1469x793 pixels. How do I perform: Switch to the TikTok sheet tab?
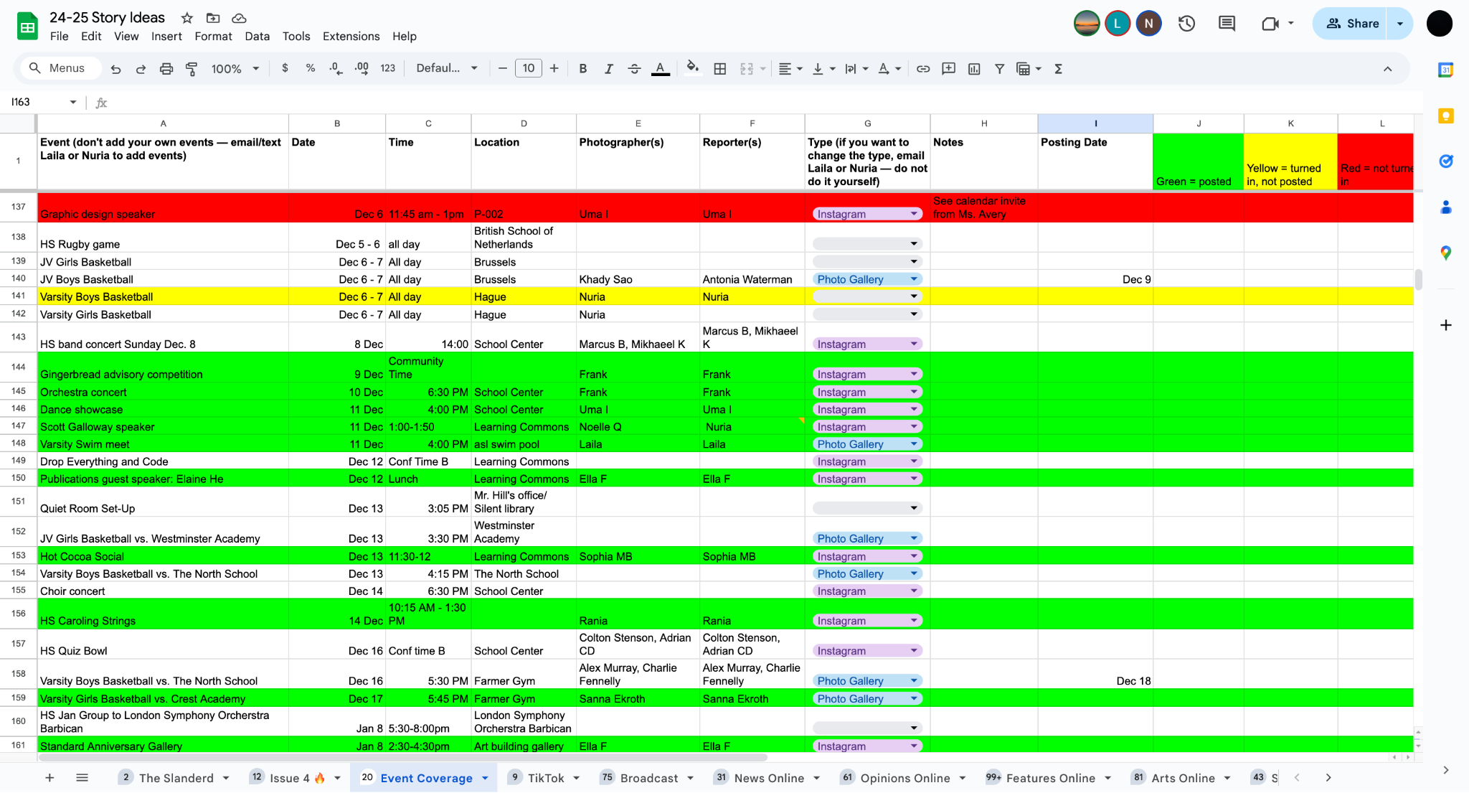click(545, 778)
